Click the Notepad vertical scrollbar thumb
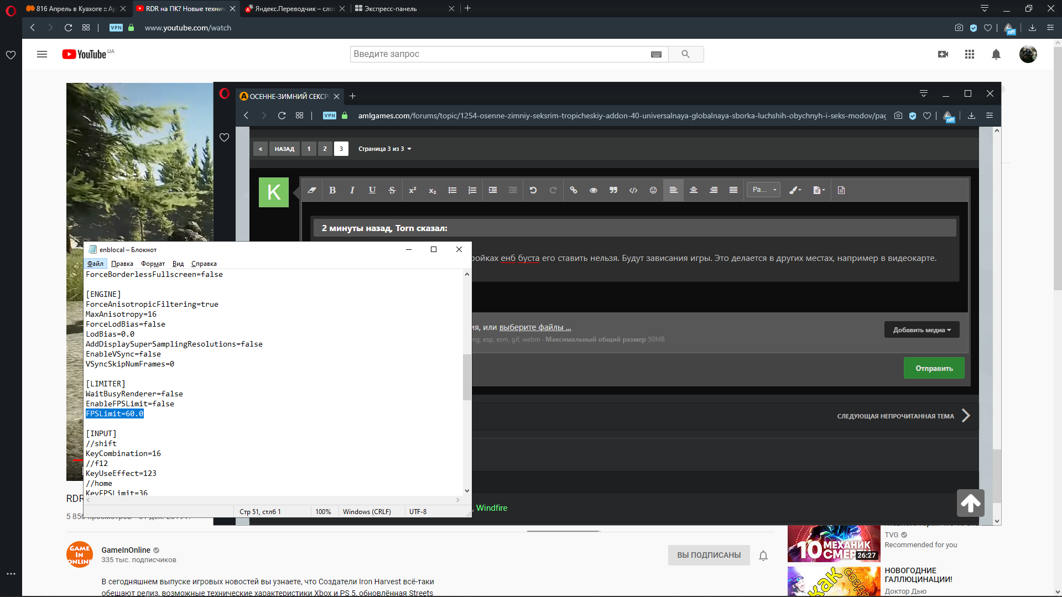This screenshot has height=597, width=1062. (x=467, y=376)
